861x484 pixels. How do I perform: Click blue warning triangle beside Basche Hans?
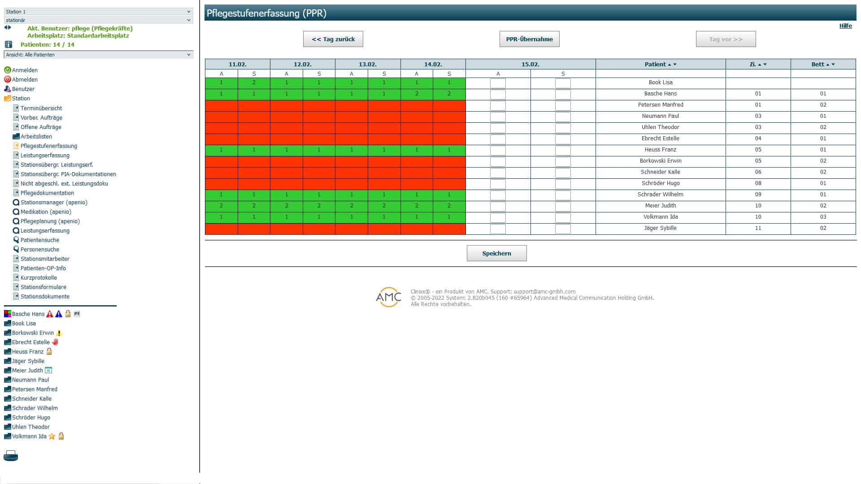pyautogui.click(x=59, y=314)
